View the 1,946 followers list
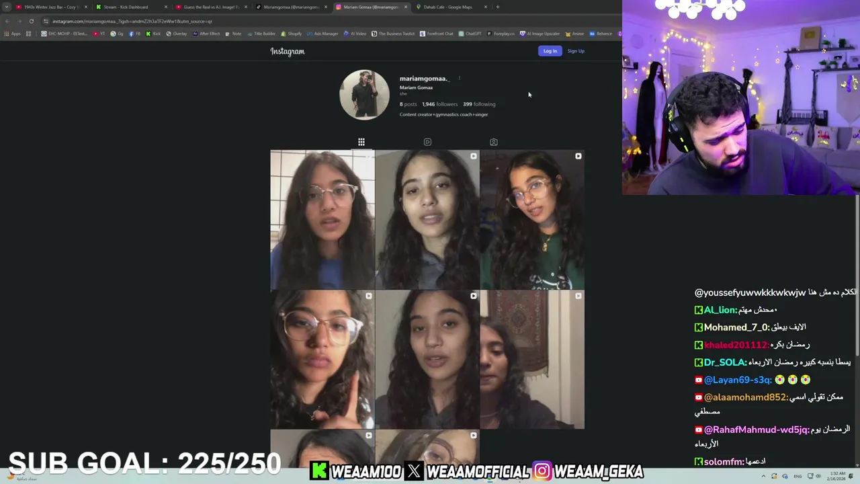 [x=439, y=104]
